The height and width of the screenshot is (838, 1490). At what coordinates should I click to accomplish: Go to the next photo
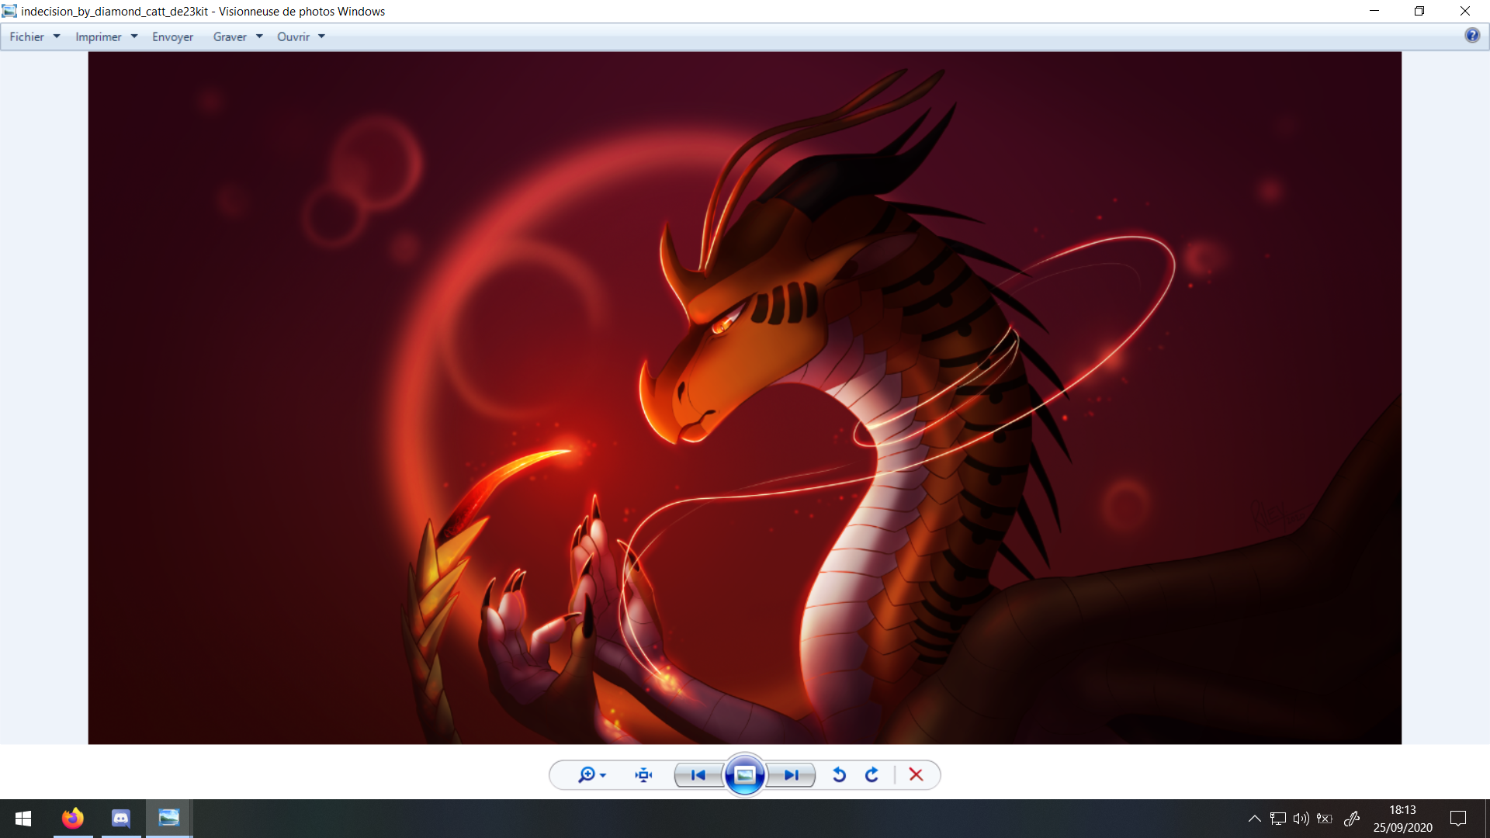click(791, 774)
